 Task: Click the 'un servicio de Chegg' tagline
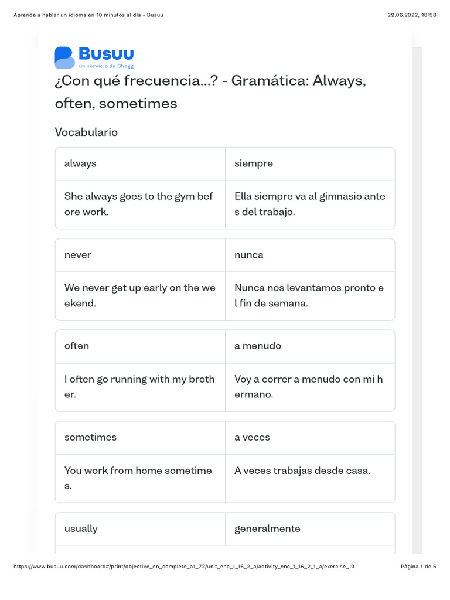tap(106, 67)
